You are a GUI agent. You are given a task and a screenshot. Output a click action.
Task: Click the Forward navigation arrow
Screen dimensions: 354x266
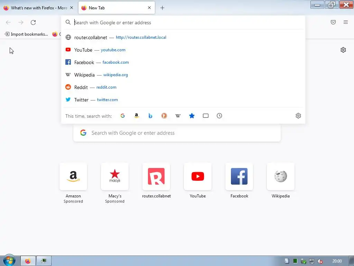[21, 23]
